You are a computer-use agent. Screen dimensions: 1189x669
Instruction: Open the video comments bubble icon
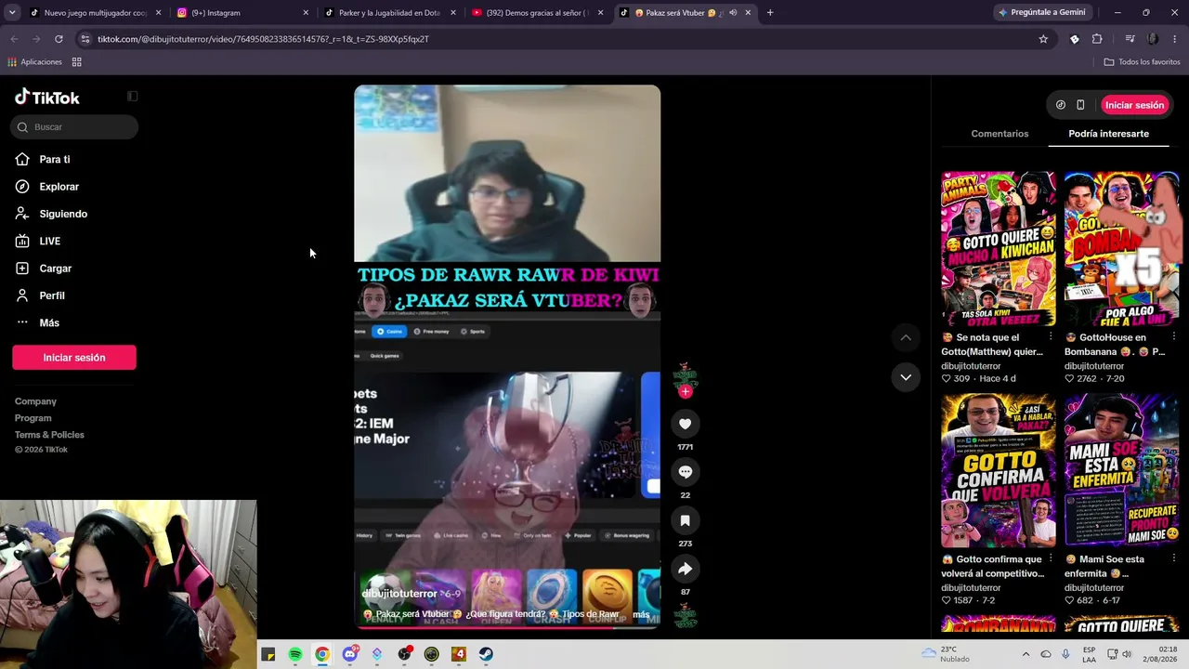pyautogui.click(x=686, y=472)
